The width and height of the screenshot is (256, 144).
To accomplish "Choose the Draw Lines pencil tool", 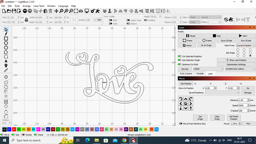I will click(6, 34).
